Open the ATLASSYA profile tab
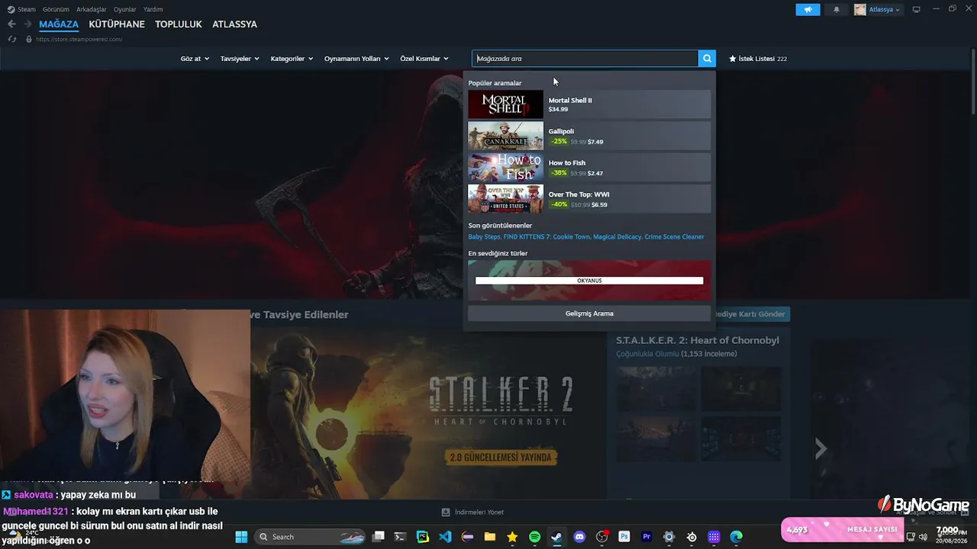 click(234, 24)
